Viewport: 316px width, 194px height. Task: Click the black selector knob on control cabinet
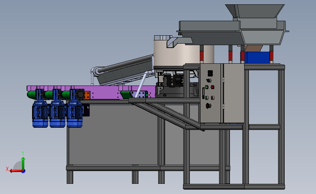tap(209, 80)
